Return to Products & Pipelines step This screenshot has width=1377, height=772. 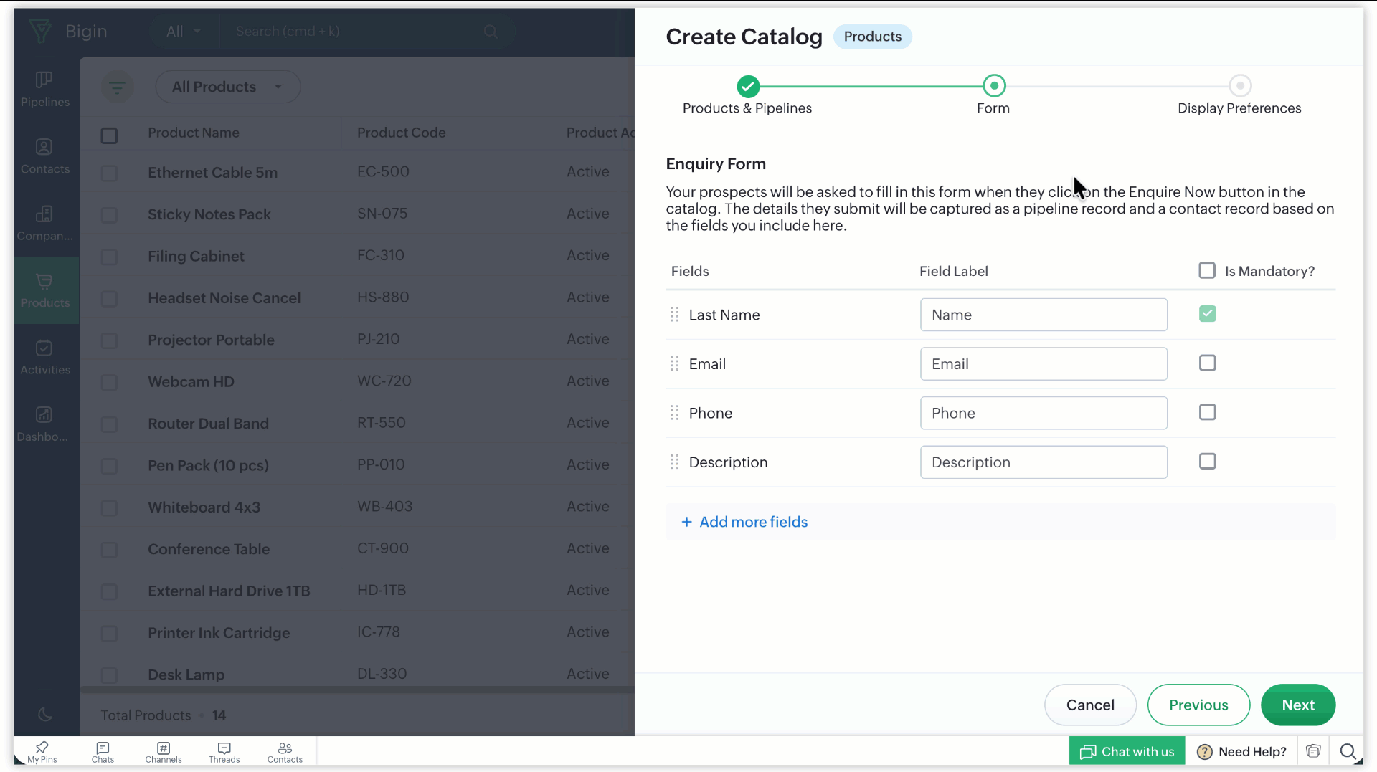pos(747,86)
